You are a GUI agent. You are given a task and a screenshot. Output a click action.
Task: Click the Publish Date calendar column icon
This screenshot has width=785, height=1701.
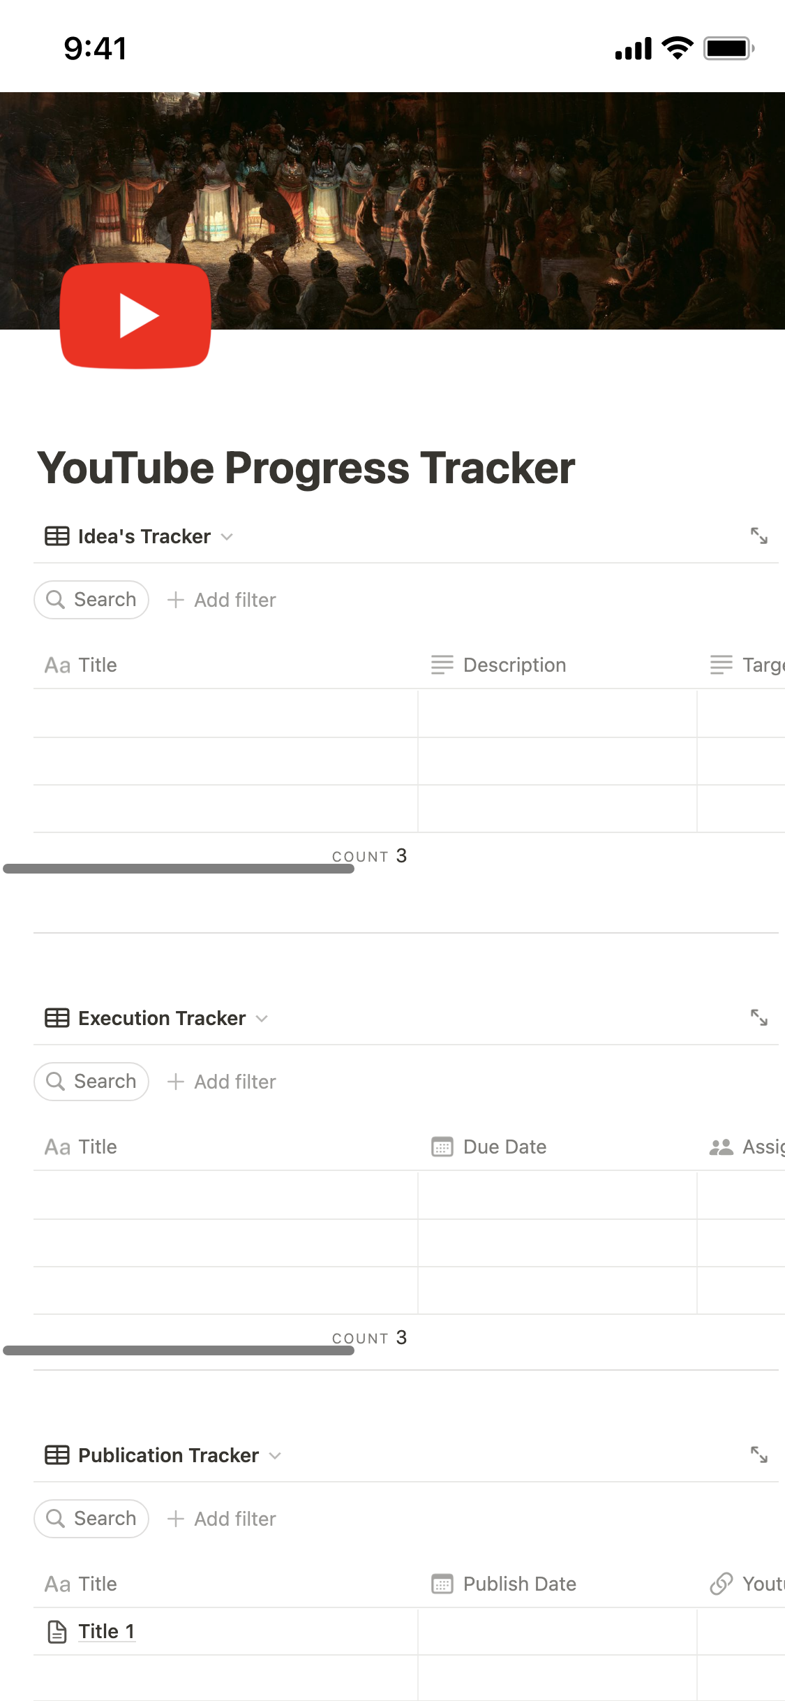(x=442, y=1584)
